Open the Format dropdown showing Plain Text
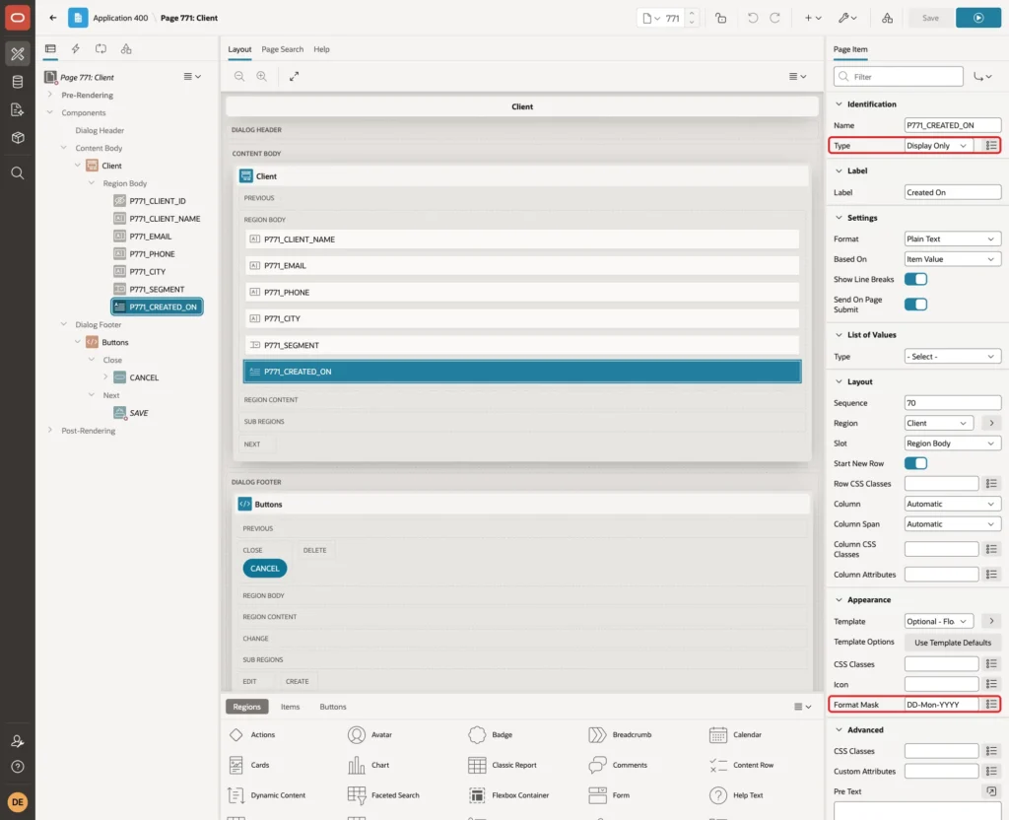This screenshot has height=820, width=1009. coord(952,239)
